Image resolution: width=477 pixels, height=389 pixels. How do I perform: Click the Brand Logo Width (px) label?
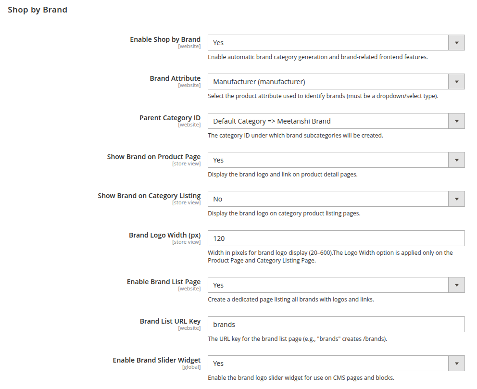point(164,235)
